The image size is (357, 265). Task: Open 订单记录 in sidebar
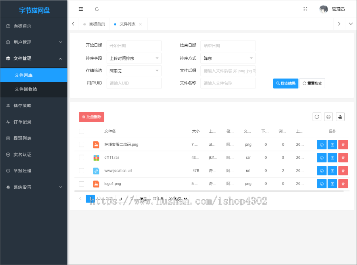pyautogui.click(x=34, y=122)
